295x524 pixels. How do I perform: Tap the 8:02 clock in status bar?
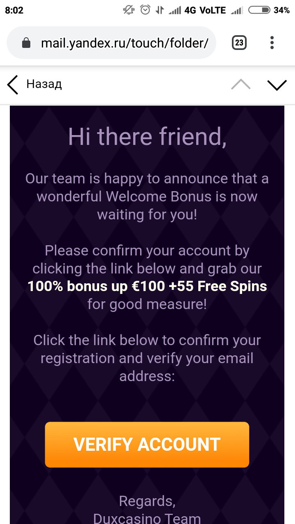click(x=14, y=10)
